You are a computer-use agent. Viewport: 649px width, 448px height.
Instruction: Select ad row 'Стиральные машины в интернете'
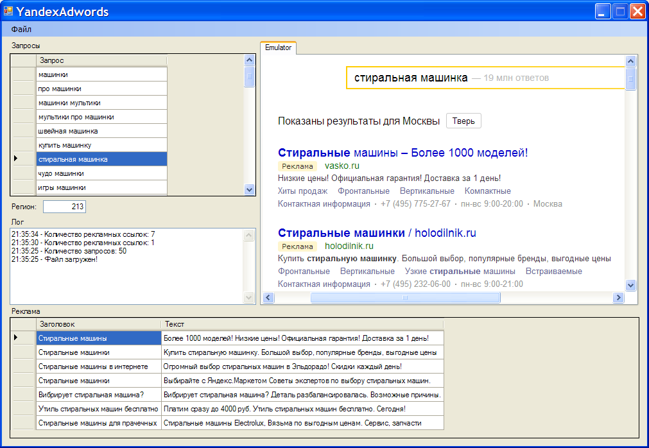[98, 366]
